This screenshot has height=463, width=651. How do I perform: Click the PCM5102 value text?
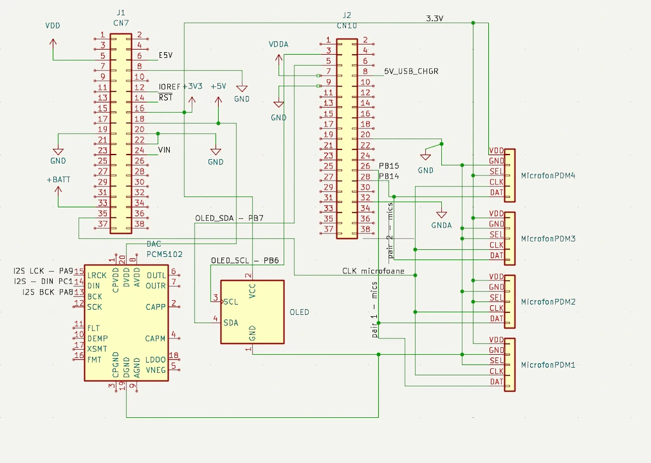tap(165, 254)
